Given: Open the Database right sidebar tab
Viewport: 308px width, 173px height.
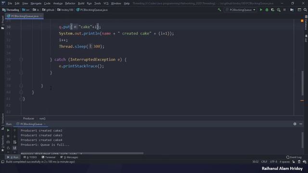Looking at the screenshot, I should [306, 23].
